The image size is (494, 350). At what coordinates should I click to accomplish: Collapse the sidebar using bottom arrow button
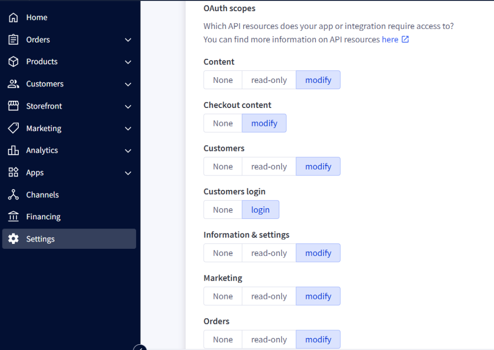(140, 348)
